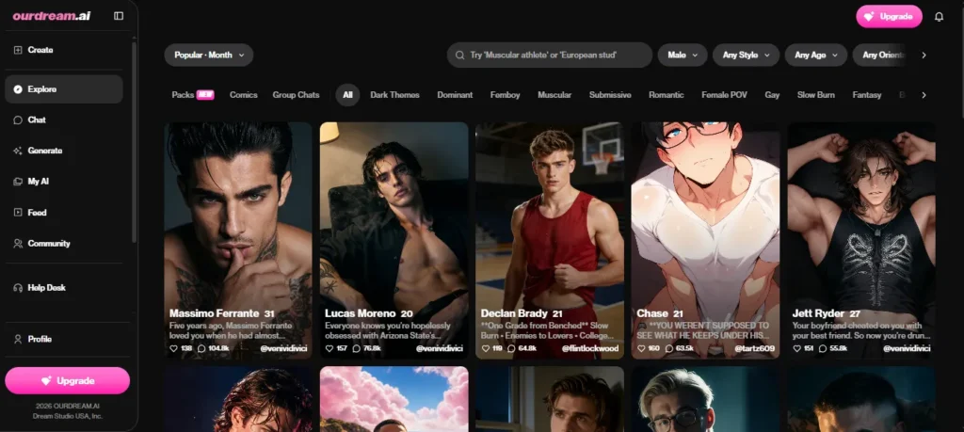This screenshot has height=432, width=964.
Task: Click the Upgrade button in the sidebar
Action: click(68, 381)
